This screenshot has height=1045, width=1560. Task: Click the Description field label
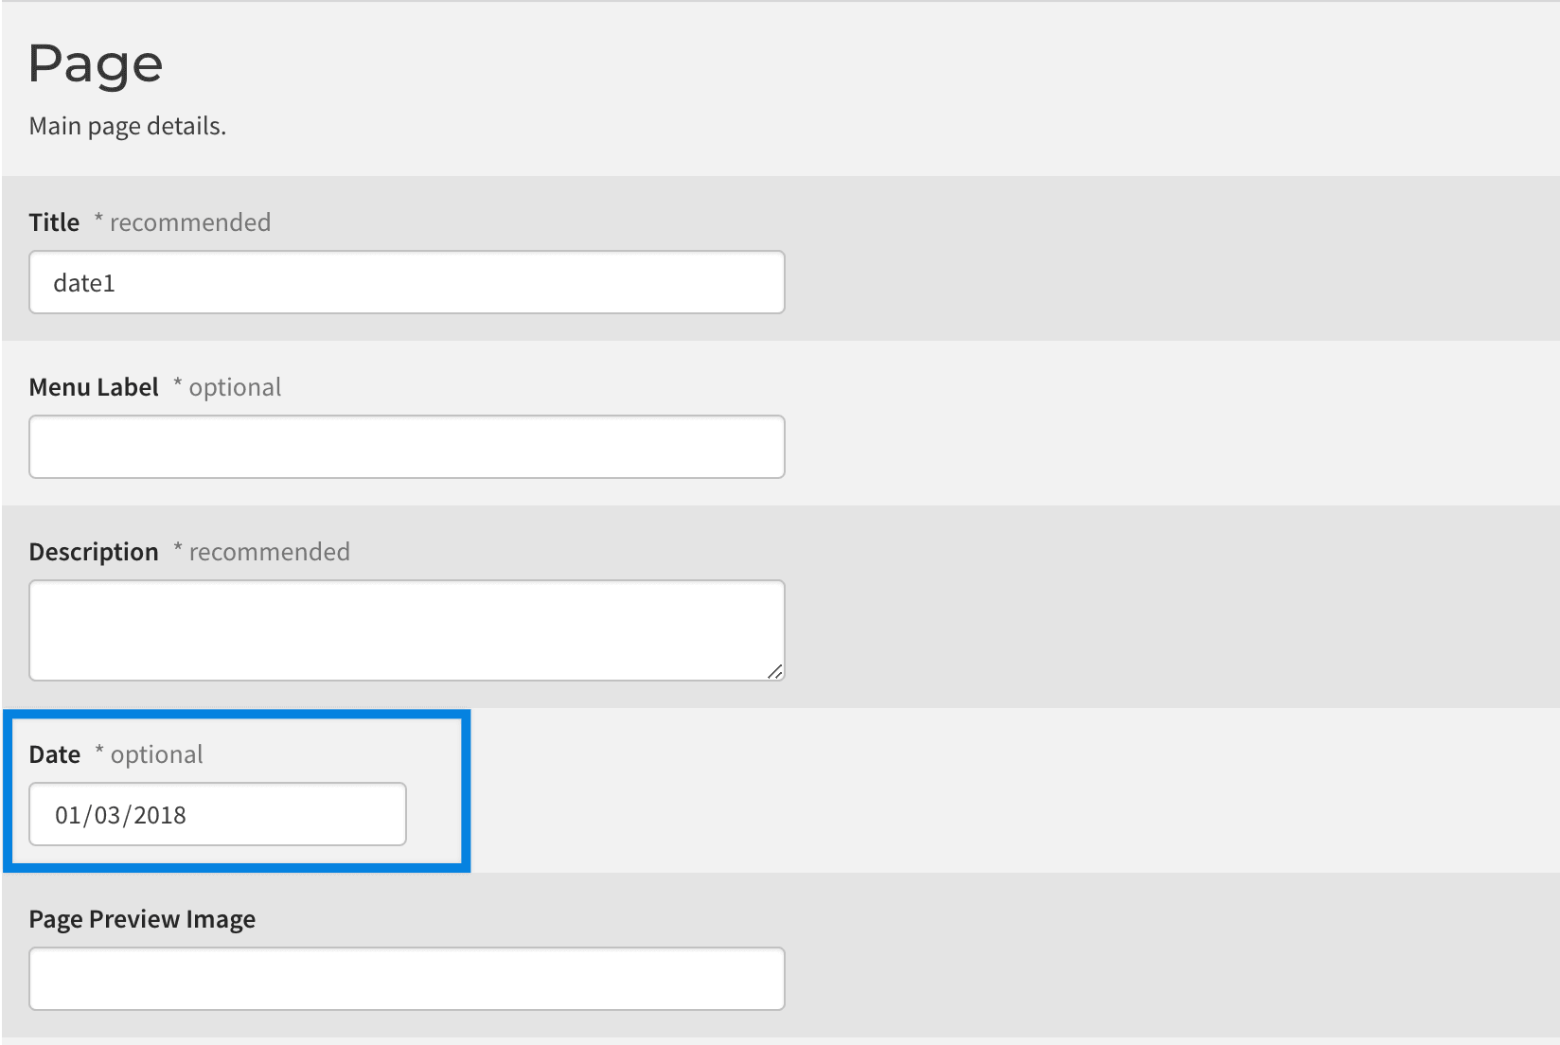click(94, 552)
